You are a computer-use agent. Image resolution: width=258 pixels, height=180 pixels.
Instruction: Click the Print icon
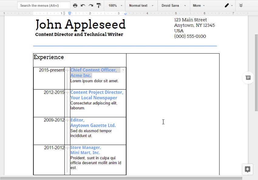coord(75,5)
